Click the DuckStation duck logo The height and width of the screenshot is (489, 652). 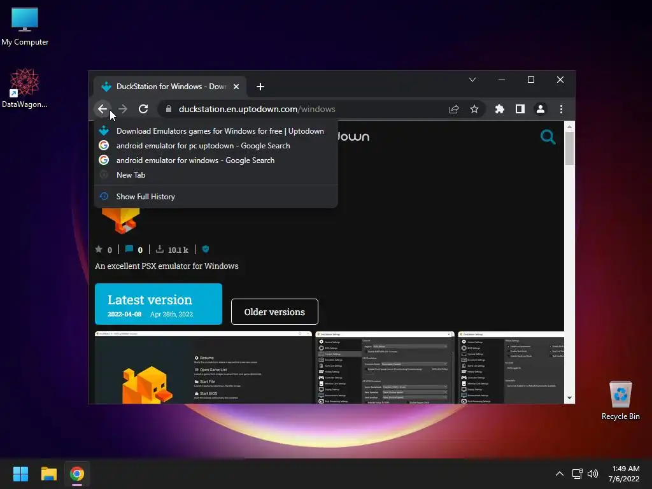[120, 220]
